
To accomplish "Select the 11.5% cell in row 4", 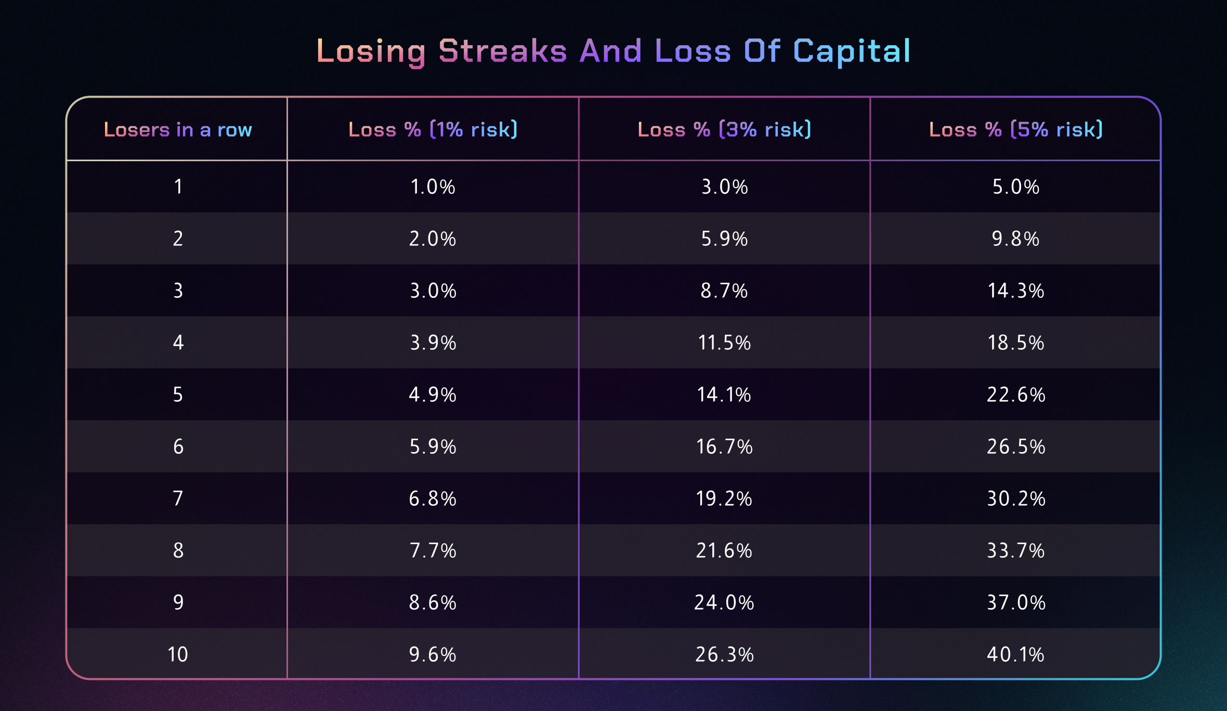I will 724,343.
